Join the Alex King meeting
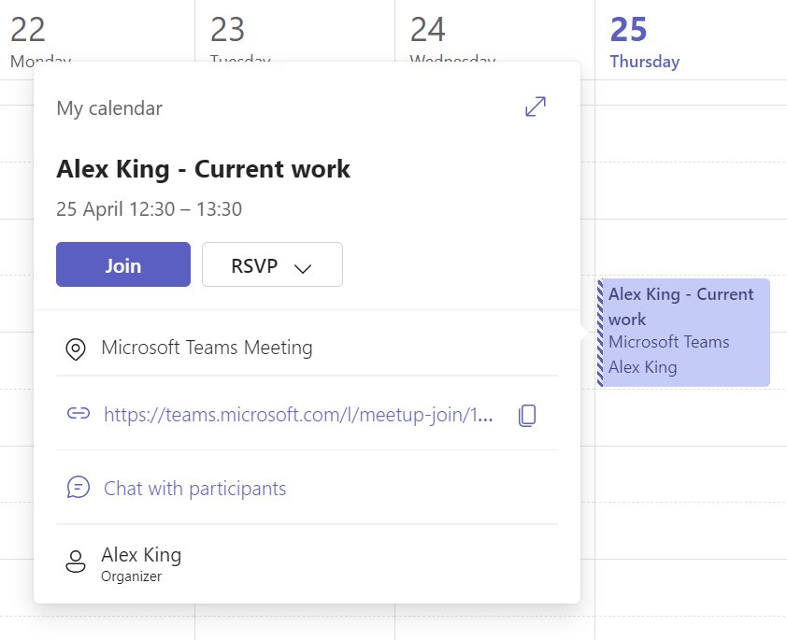The width and height of the screenshot is (787, 640). [123, 264]
